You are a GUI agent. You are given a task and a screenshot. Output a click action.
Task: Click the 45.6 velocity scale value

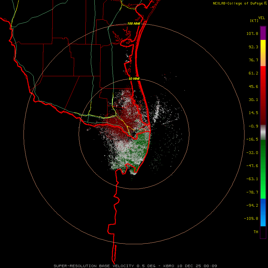253,86
